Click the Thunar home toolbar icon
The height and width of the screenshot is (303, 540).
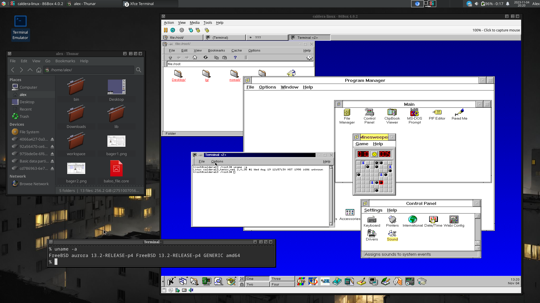click(x=39, y=70)
